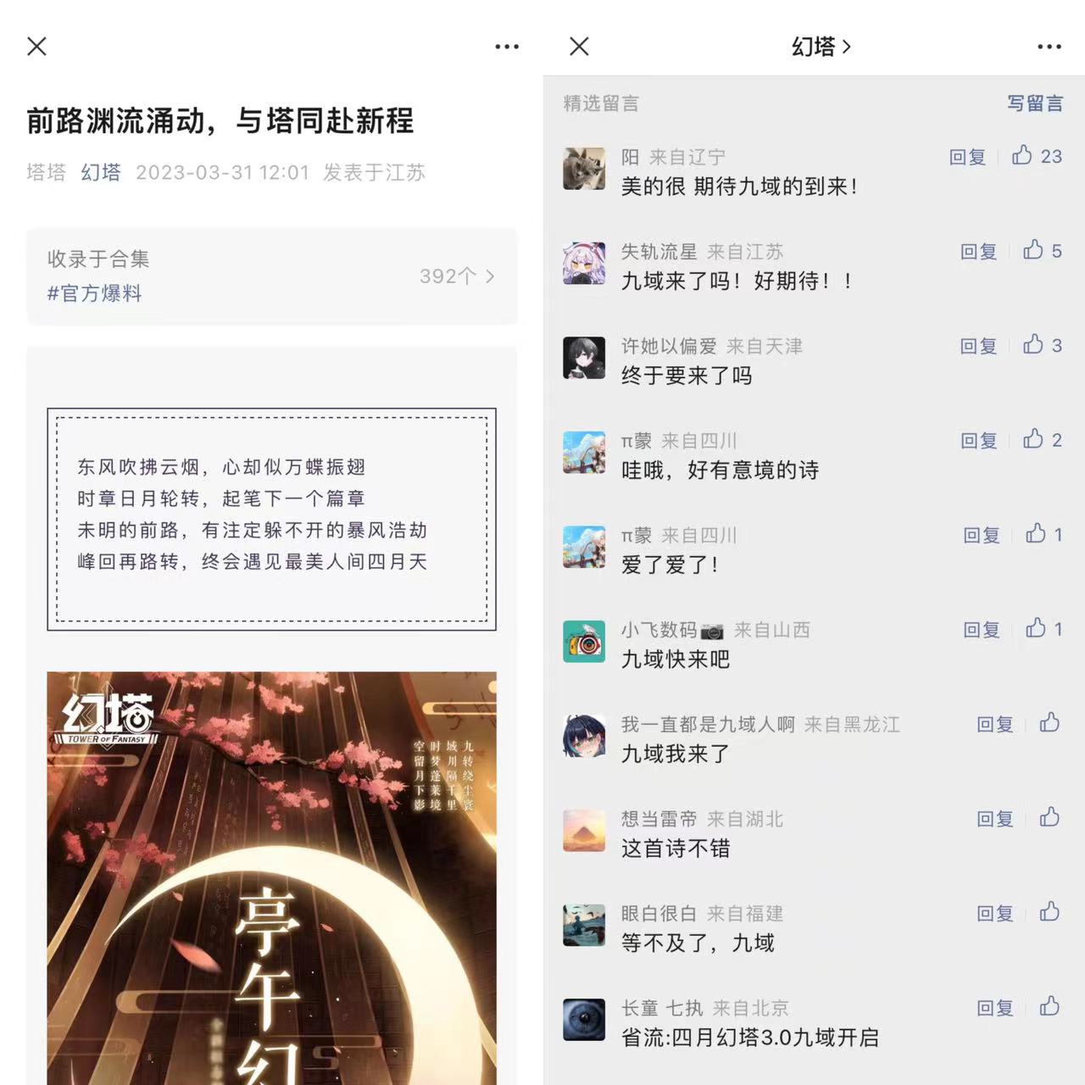Viewport: 1085px width, 1085px height.
Task: Expand the 392个 collection chevron
Action: tap(490, 276)
